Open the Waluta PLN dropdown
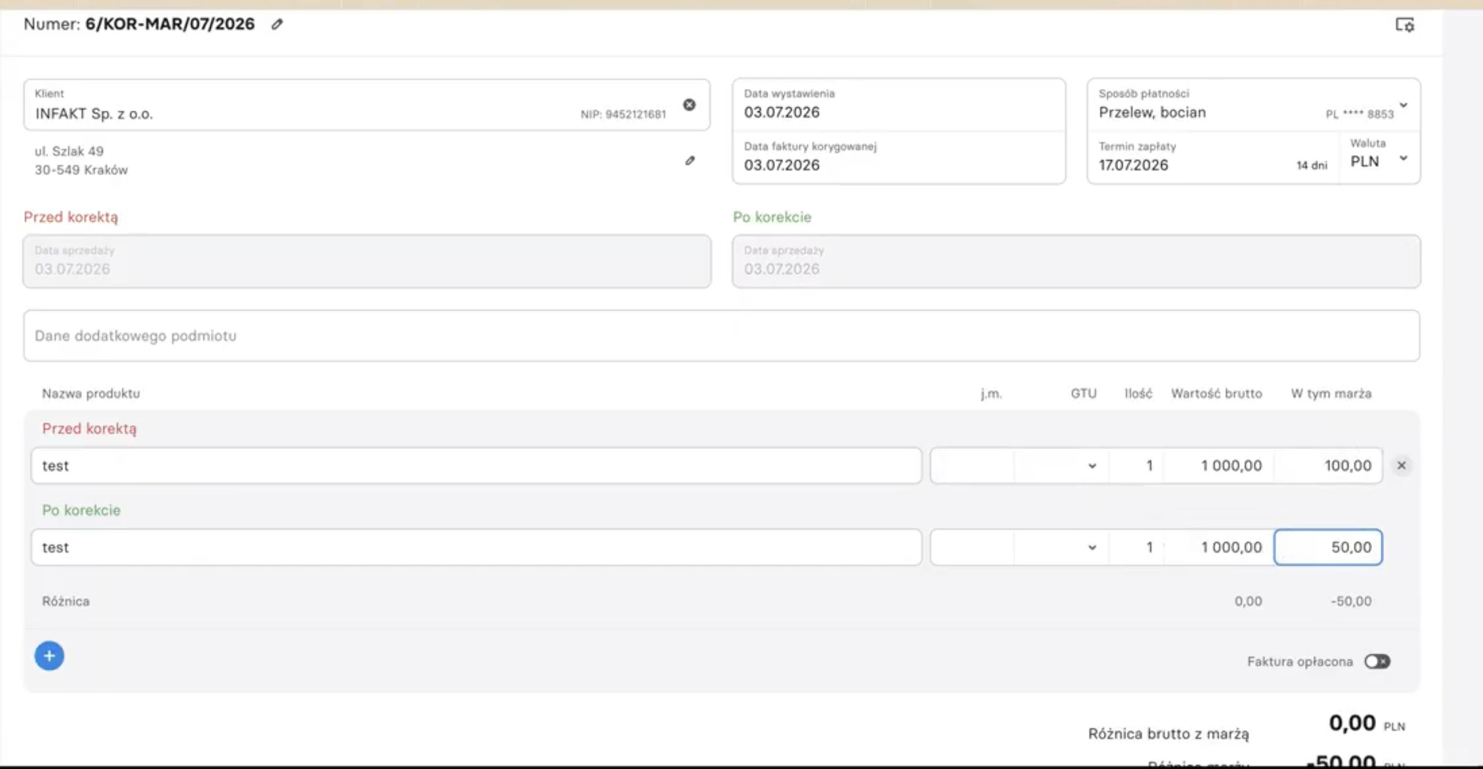 coord(1380,158)
